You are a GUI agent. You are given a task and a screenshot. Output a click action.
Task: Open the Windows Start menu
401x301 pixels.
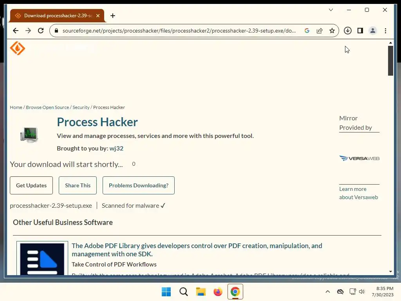pyautogui.click(x=166, y=292)
